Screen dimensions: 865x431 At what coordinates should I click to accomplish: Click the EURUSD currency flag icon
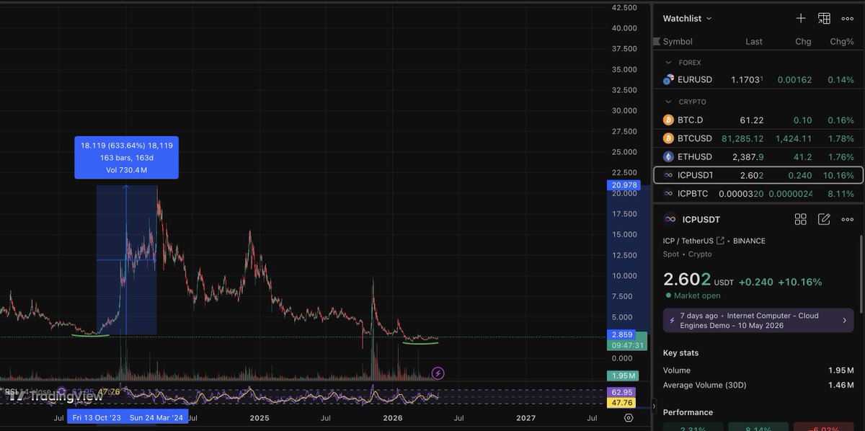[x=669, y=80]
